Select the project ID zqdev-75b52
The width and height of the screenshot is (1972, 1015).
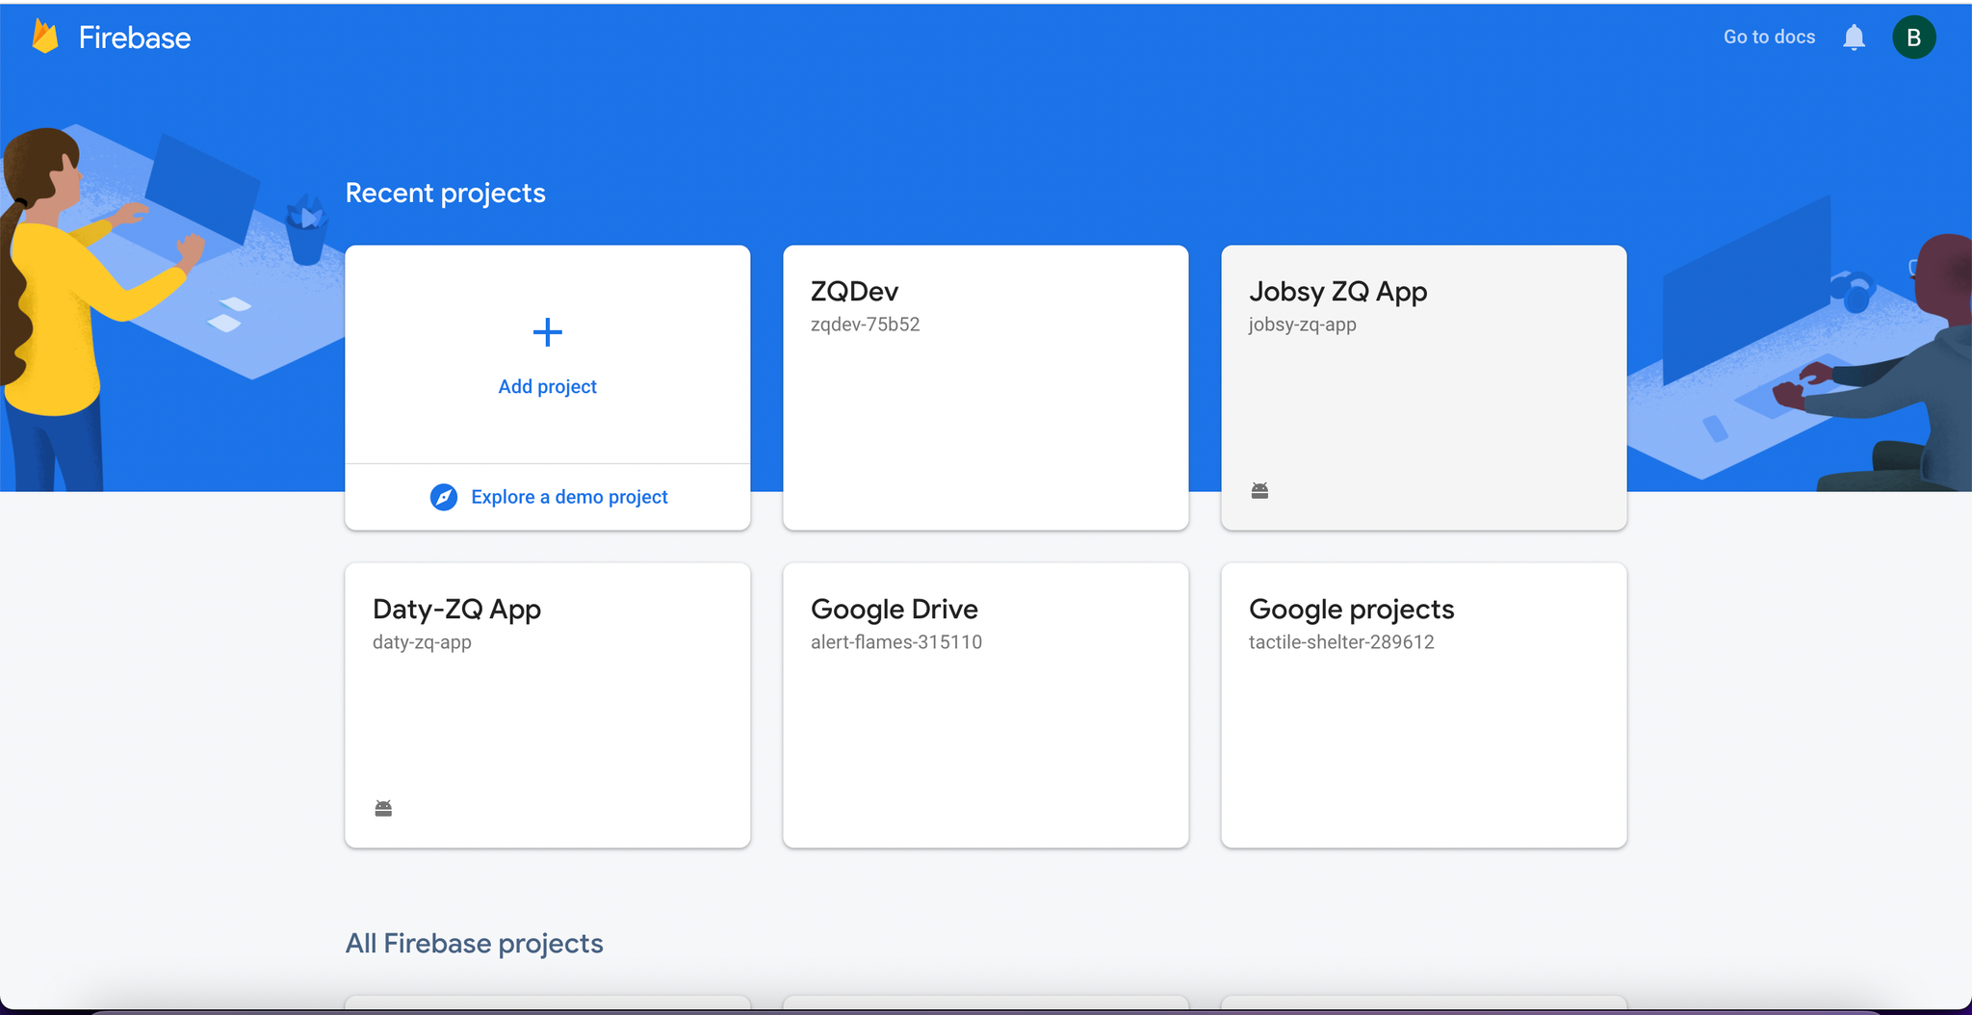[x=866, y=325]
